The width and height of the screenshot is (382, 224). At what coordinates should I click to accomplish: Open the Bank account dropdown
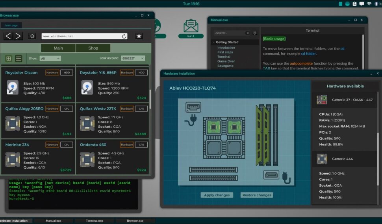pos(133,59)
